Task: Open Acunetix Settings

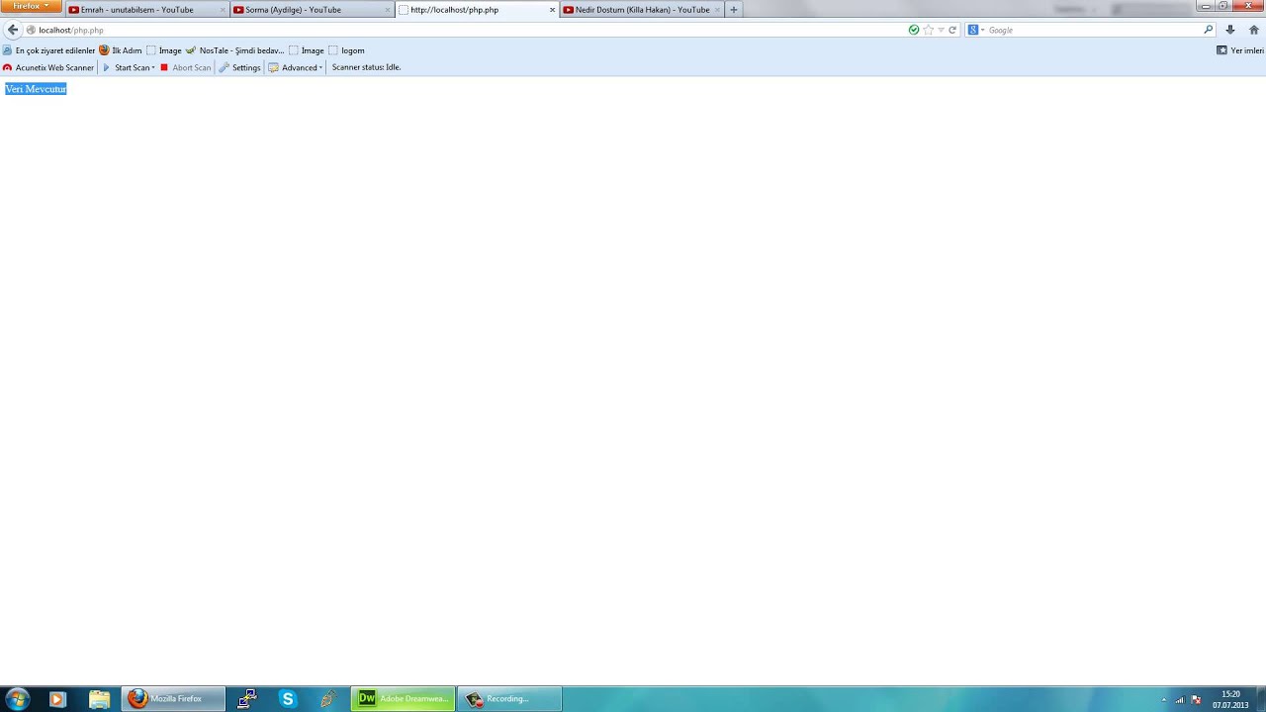Action: pyautogui.click(x=239, y=67)
